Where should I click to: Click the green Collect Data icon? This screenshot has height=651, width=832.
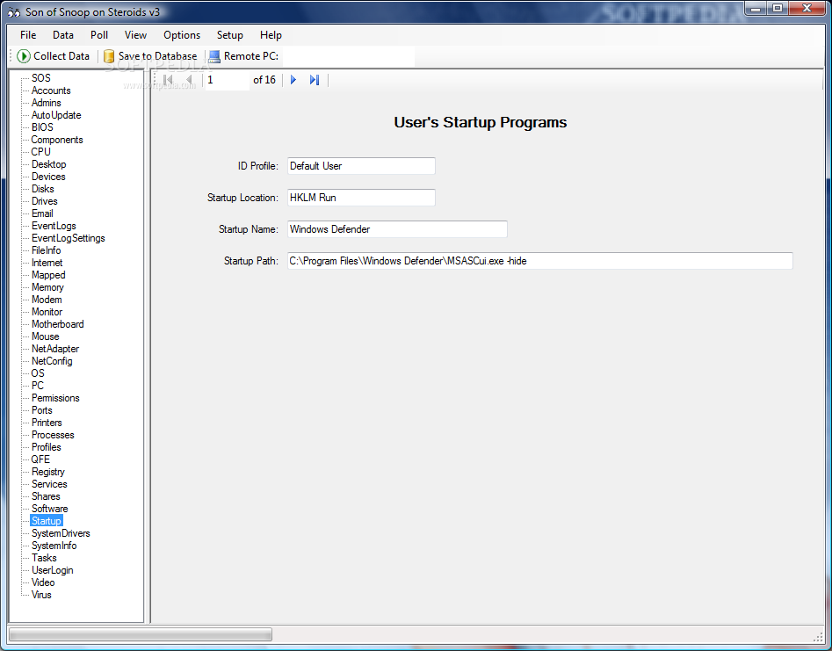click(x=24, y=56)
